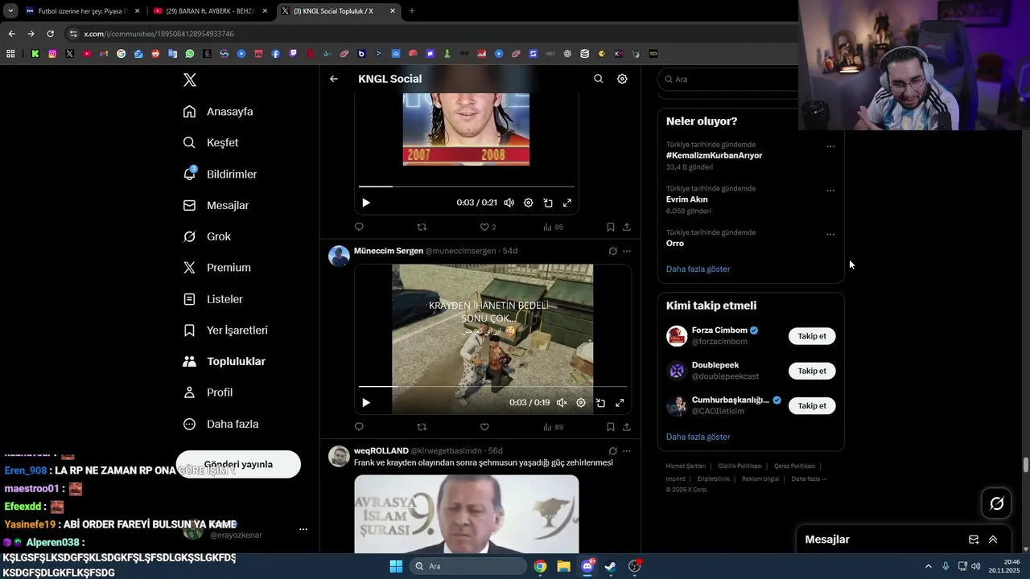Screen dimensions: 1030x579
Task: Open more options on Müneccim Sergen's post
Action: click(x=627, y=251)
